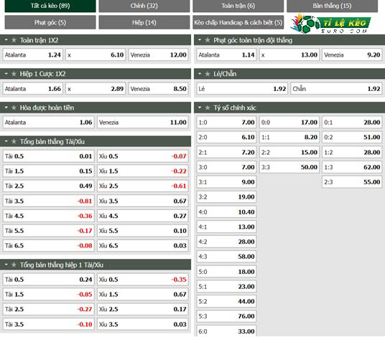
Task: Select first half Tài 0.5 at 0.24
Action: tap(48, 280)
